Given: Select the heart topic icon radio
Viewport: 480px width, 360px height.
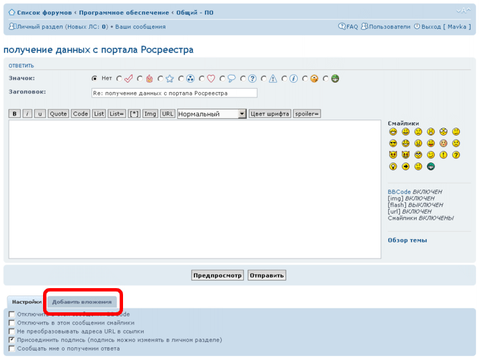Looking at the screenshot, I should [x=202, y=79].
